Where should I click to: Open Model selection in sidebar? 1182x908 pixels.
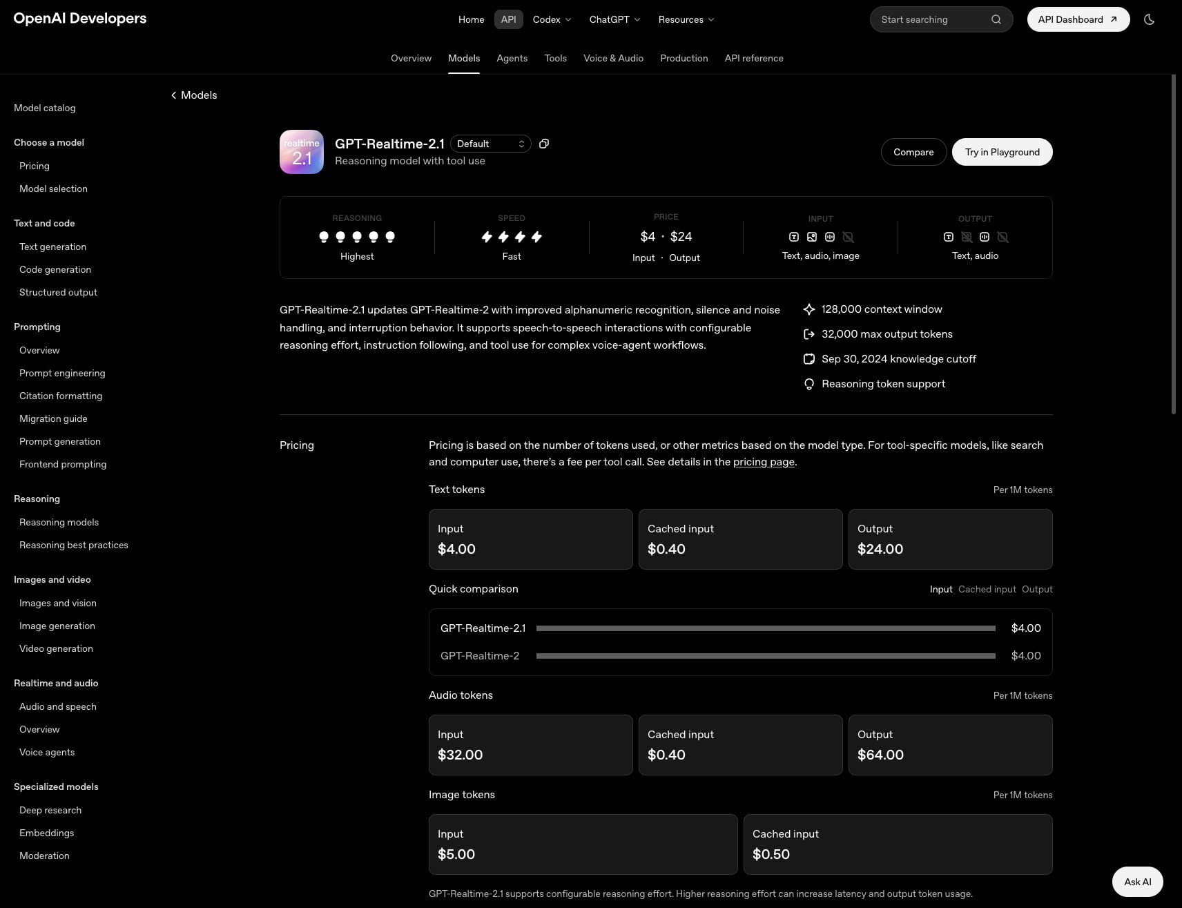(53, 189)
